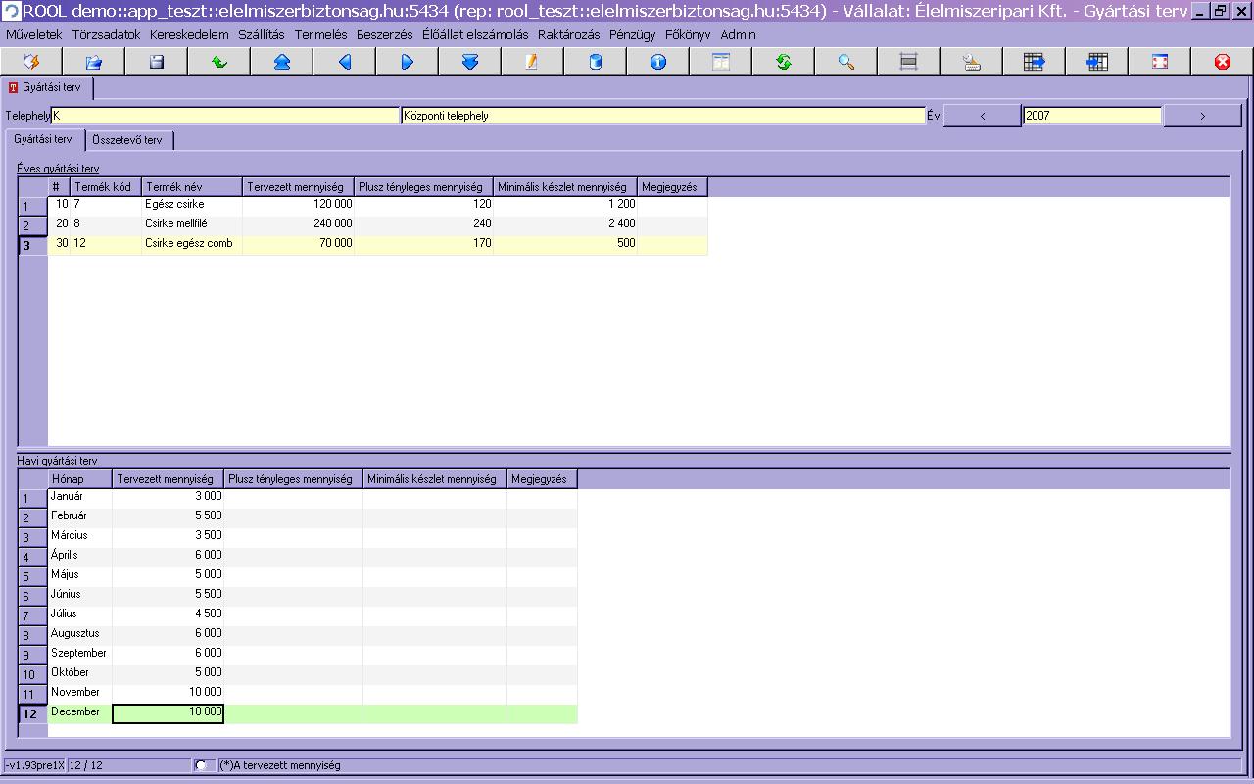Screen dimensions: 1254x784
Task: Open the Termelés menu
Action: click(x=320, y=34)
